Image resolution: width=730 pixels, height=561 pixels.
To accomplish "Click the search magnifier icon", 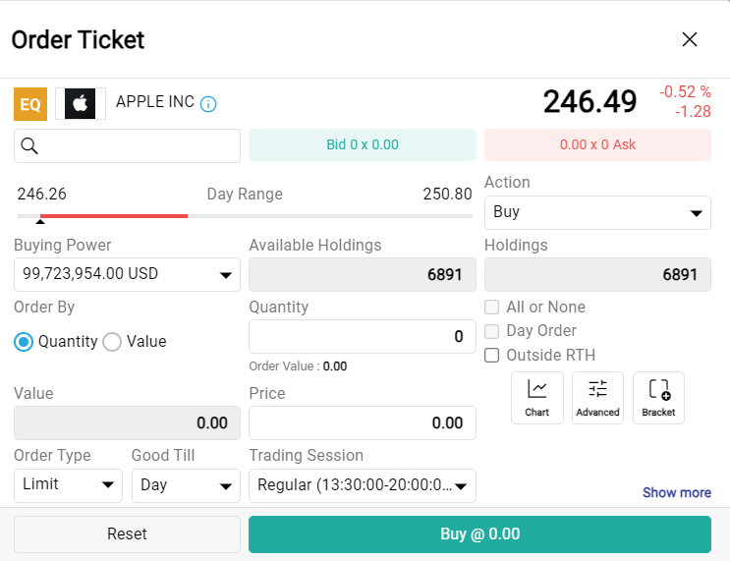I will [x=29, y=145].
